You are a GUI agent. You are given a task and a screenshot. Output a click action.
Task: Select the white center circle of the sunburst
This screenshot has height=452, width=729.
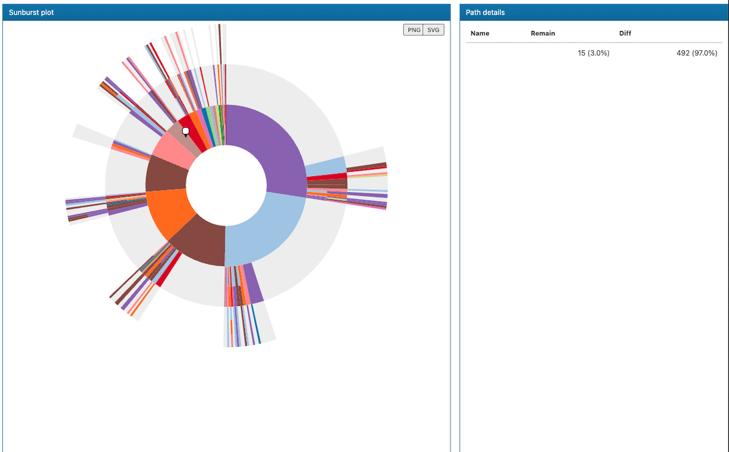pos(226,186)
